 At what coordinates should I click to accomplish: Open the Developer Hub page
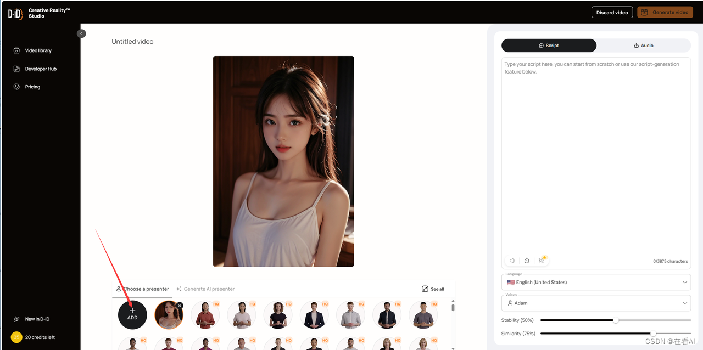tap(35, 69)
